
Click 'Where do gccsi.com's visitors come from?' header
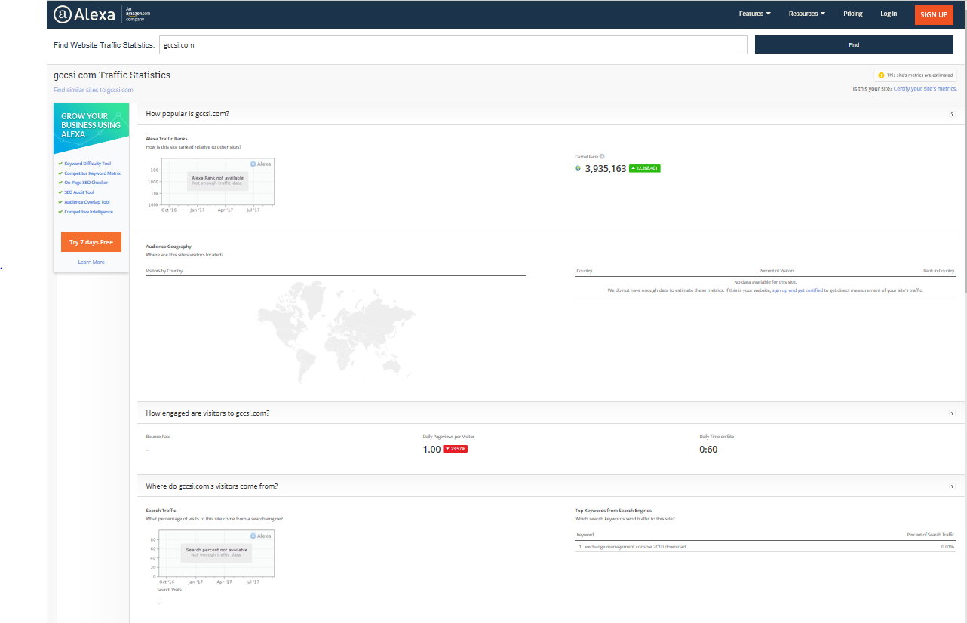[x=211, y=486]
